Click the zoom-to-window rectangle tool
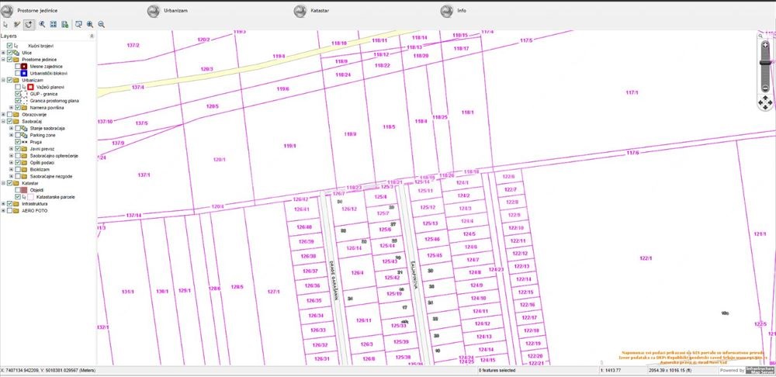 tap(78, 24)
